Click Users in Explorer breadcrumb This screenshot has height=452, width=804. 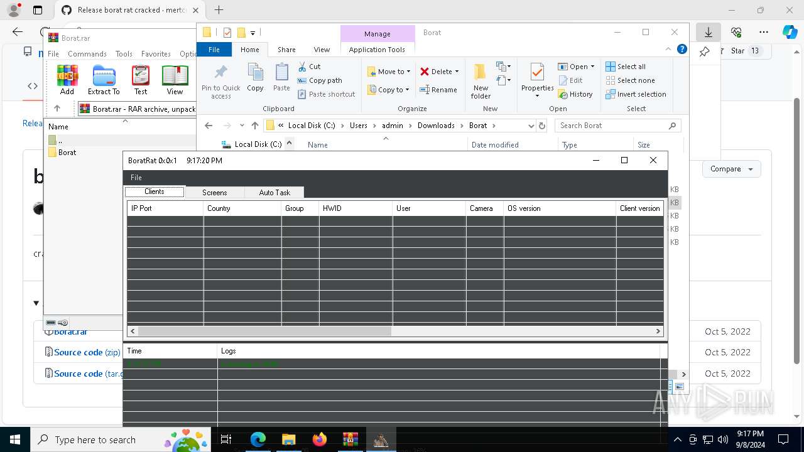[x=359, y=126]
